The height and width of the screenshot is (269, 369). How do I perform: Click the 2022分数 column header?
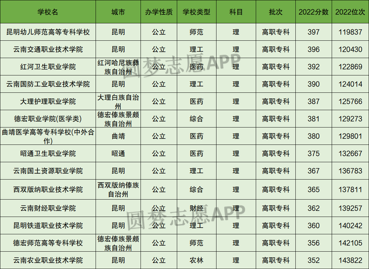tap(313, 12)
